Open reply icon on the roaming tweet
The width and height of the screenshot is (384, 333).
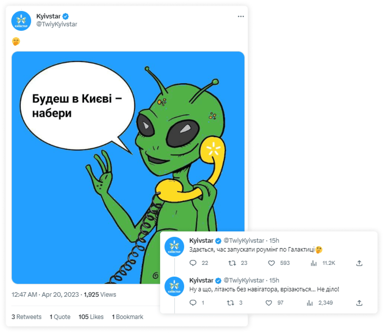coord(193,263)
